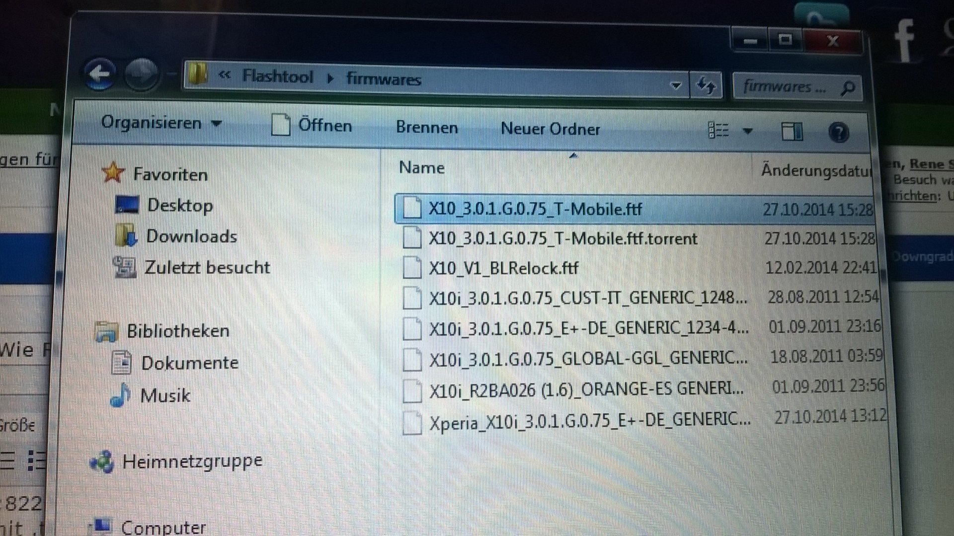The height and width of the screenshot is (536, 954).
Task: Select Favoriten in navigation pane
Action: [170, 174]
